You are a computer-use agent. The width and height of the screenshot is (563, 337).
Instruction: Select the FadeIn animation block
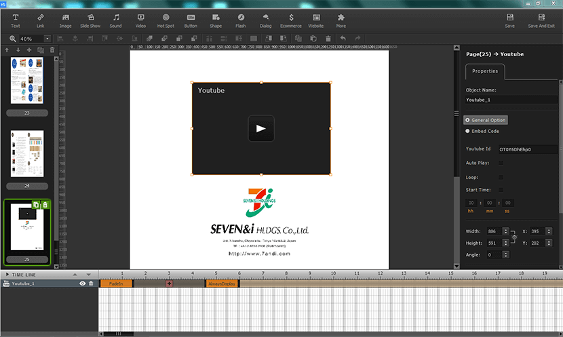(116, 283)
